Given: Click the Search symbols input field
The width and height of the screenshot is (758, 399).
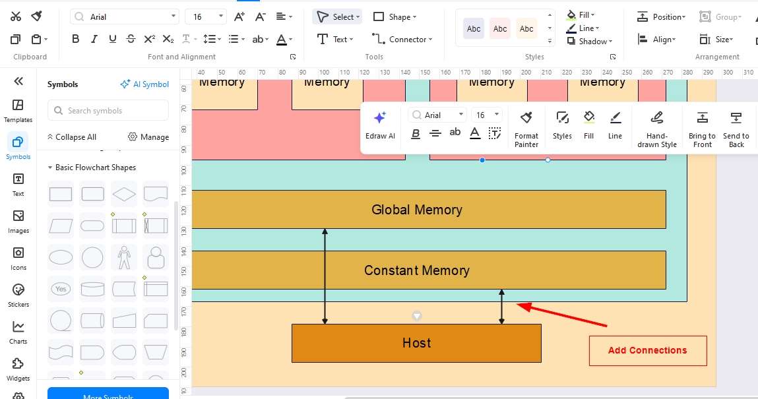Looking at the screenshot, I should click(108, 110).
